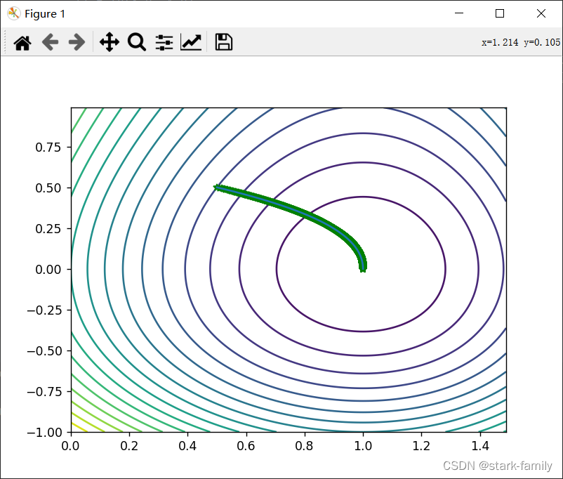Click the x-axis tick label 1.2

coord(421,446)
